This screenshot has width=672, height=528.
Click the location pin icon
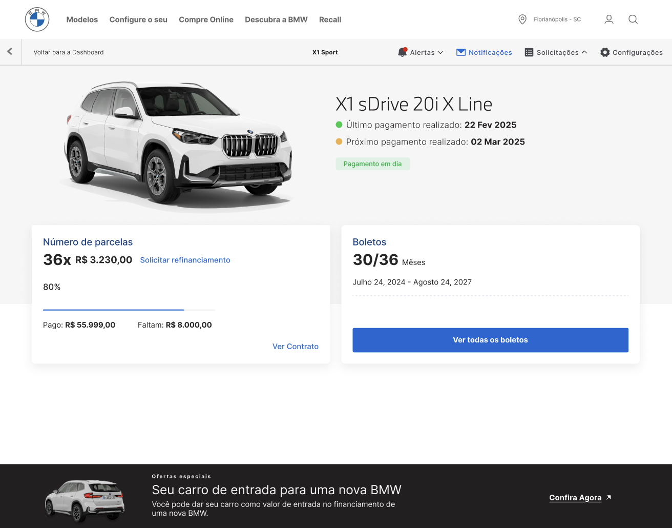point(522,19)
